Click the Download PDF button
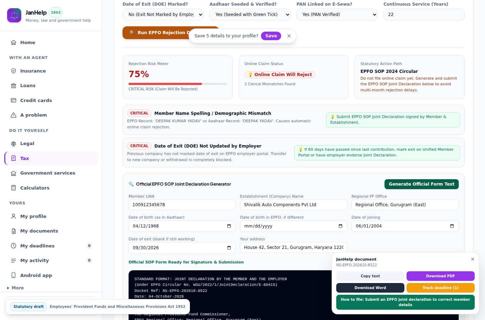This screenshot has width=485, height=320. 440,276
